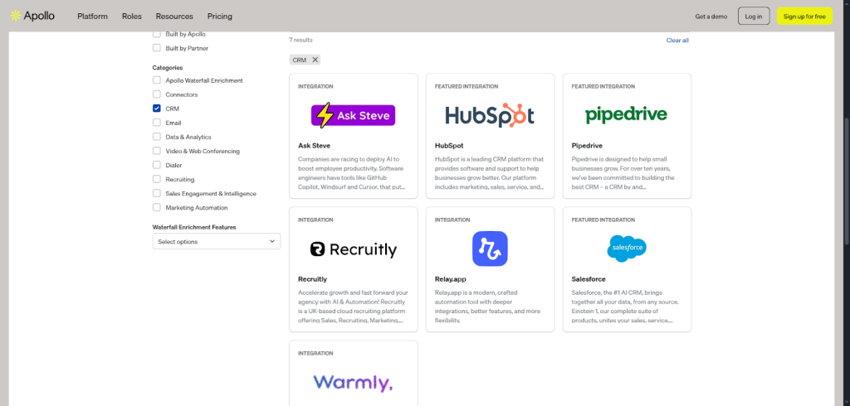Click the Salesforce description text
The image size is (850, 406).
coord(625,307)
